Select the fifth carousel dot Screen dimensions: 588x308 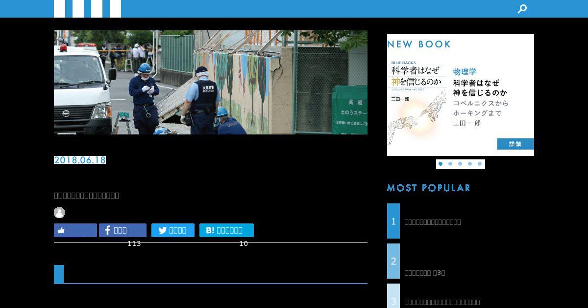click(x=480, y=164)
